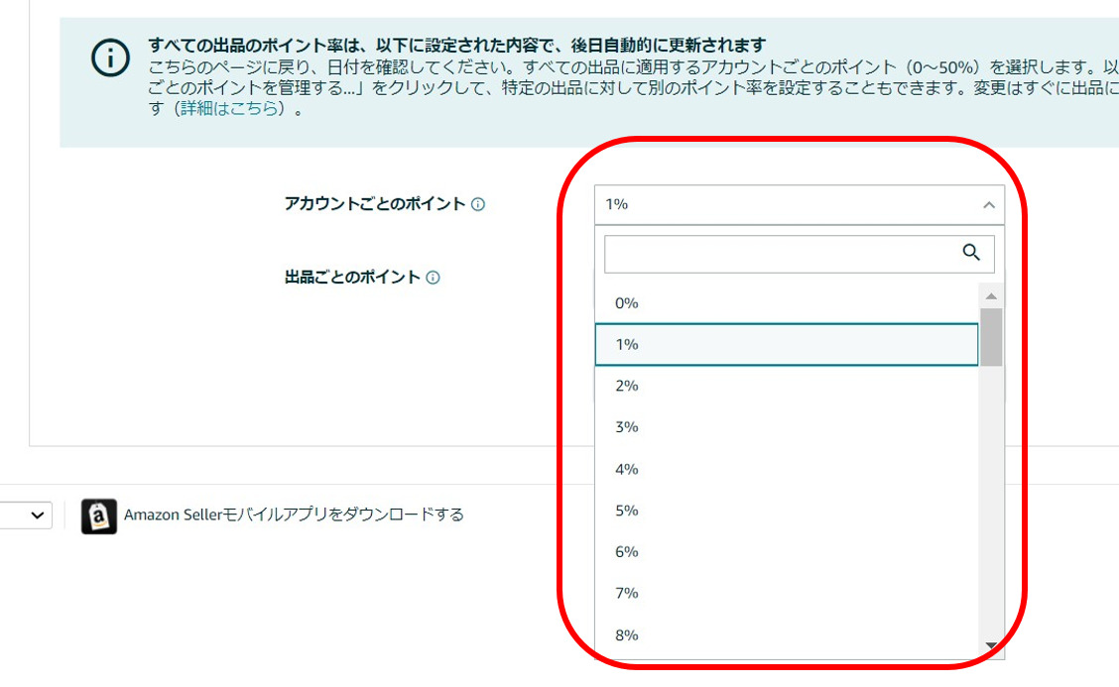The height and width of the screenshot is (687, 1119).
Task: Select the highlighted 1% option
Action: click(787, 345)
